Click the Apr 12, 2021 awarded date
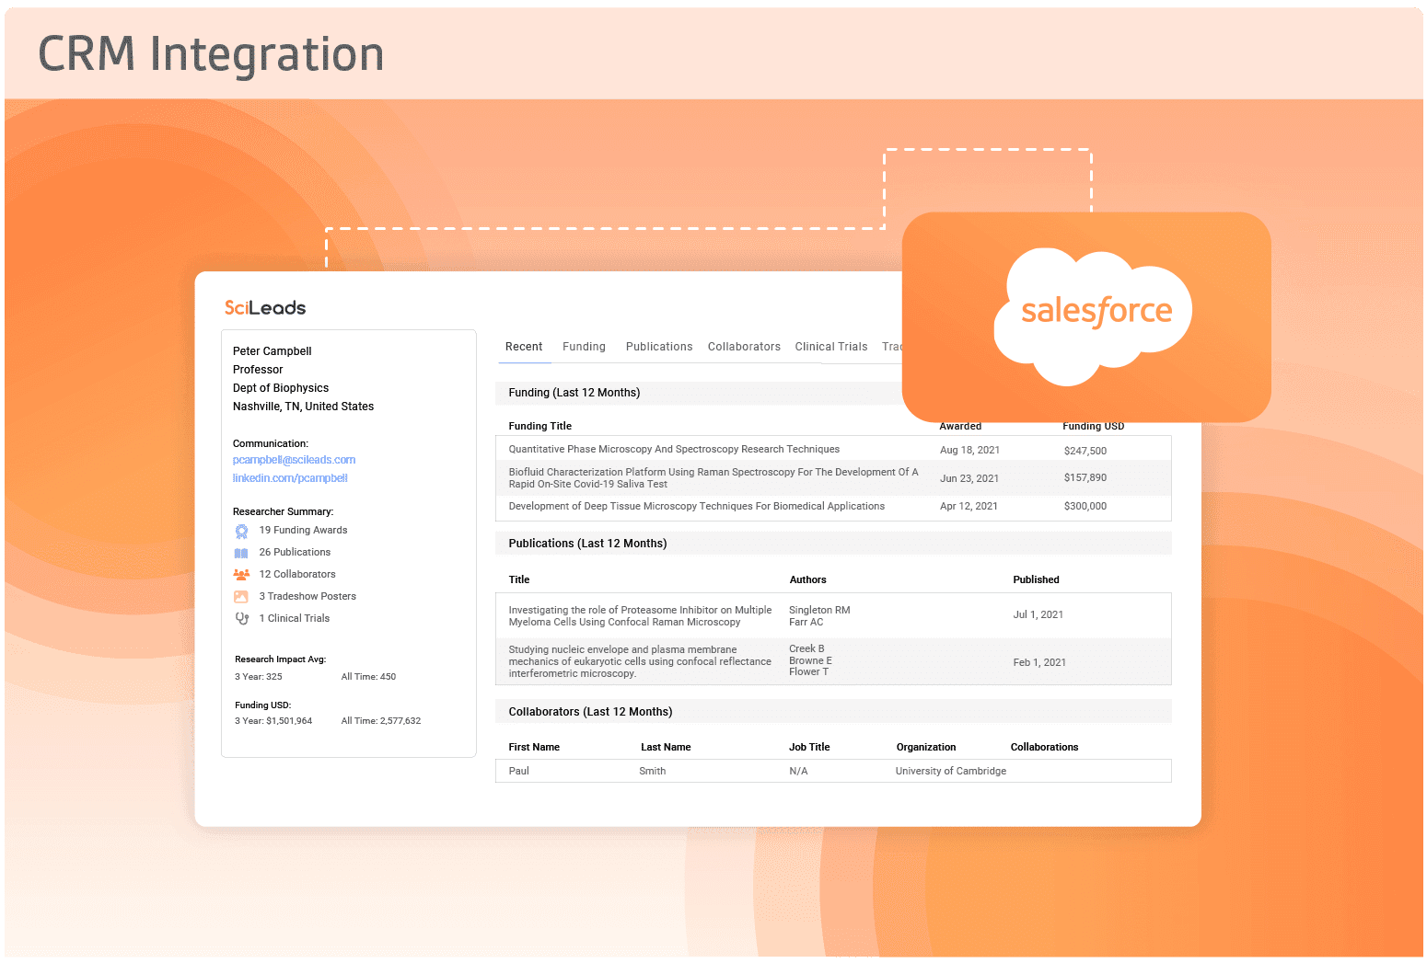1427x963 pixels. (x=969, y=507)
